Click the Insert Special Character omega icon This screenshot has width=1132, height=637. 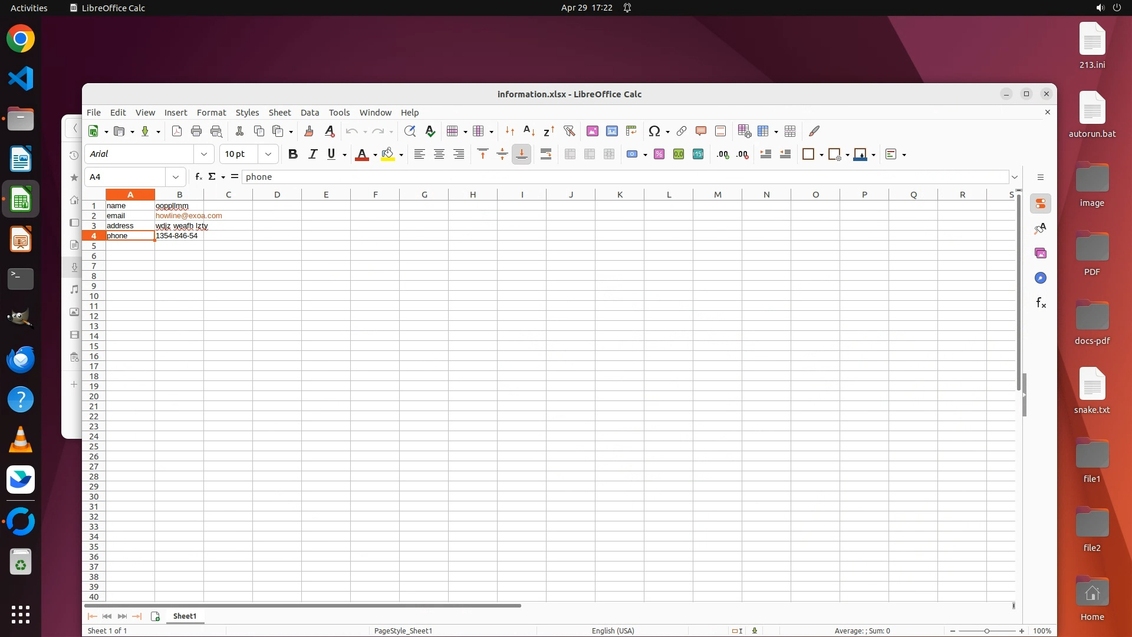point(654,131)
